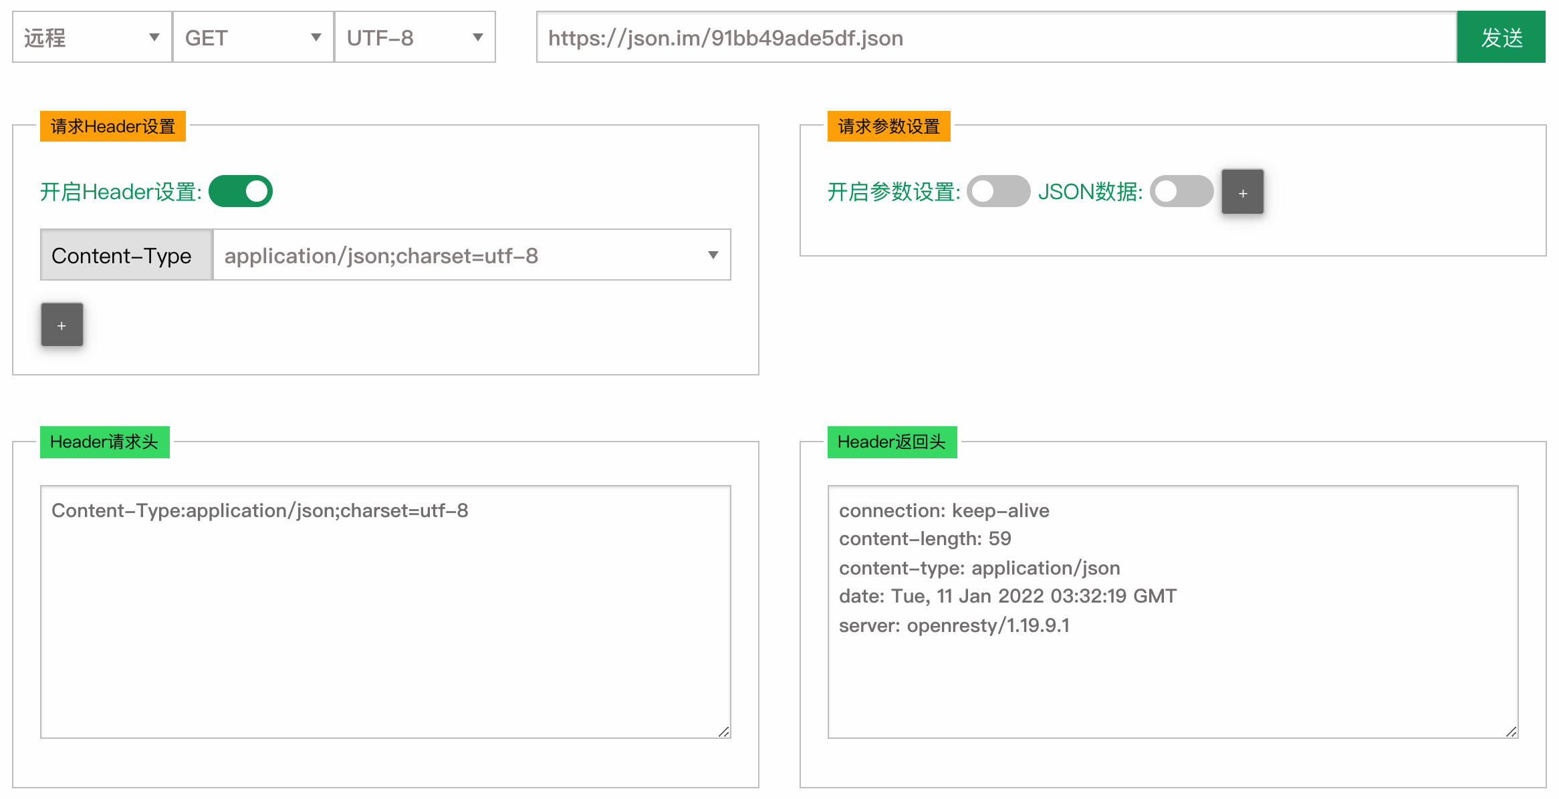Click the response textarea resize handle

click(x=1511, y=732)
